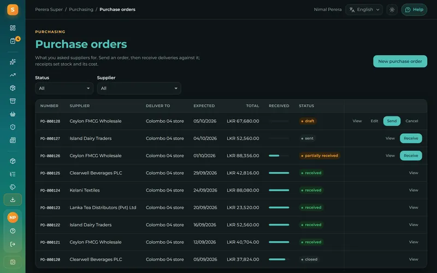
Task: Click the partially received status badge
Action: pos(320,156)
